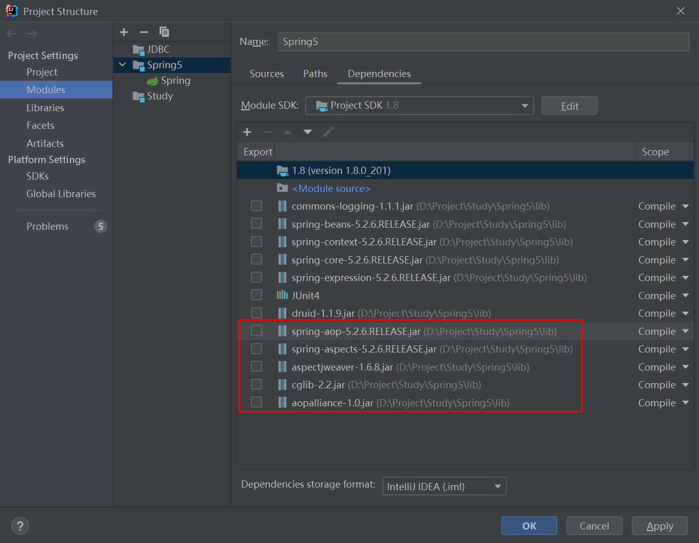Collapse the Spring5 module tree node
Viewport: 699px width, 543px height.
pos(123,65)
